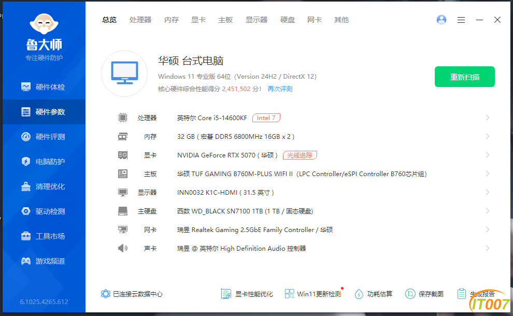Click the 光线追踪 badge
The width and height of the screenshot is (513, 316).
pos(300,155)
